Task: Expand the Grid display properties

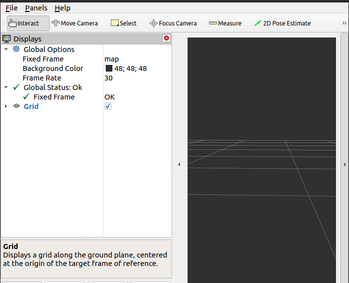Action: click(x=6, y=106)
